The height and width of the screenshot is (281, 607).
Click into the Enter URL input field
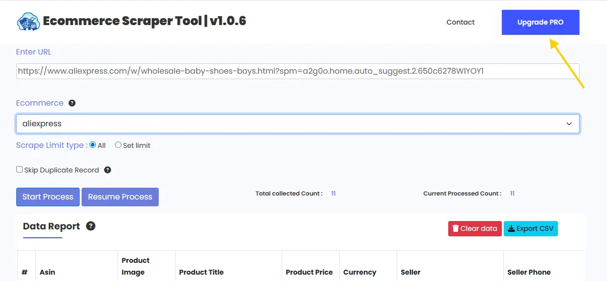(297, 71)
